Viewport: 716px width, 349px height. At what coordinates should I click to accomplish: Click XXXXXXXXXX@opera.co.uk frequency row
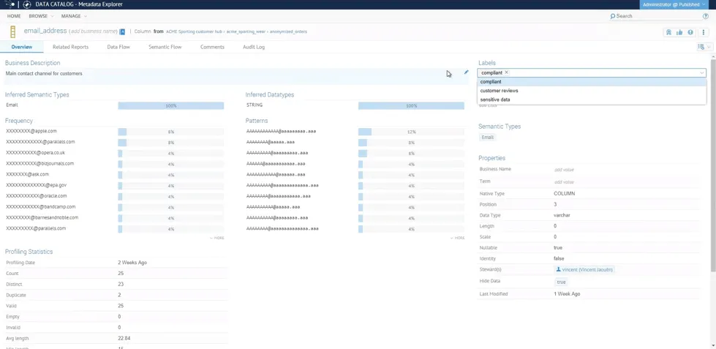[x=115, y=153]
